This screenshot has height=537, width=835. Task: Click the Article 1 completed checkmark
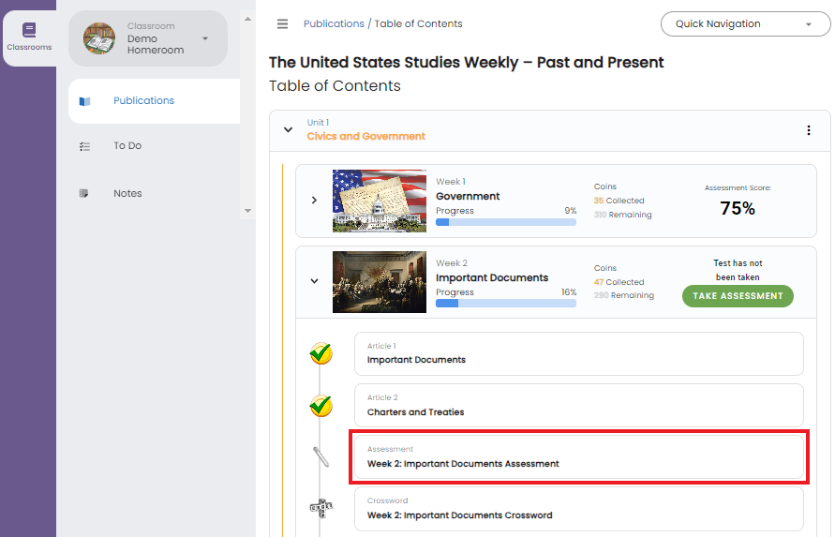[321, 353]
